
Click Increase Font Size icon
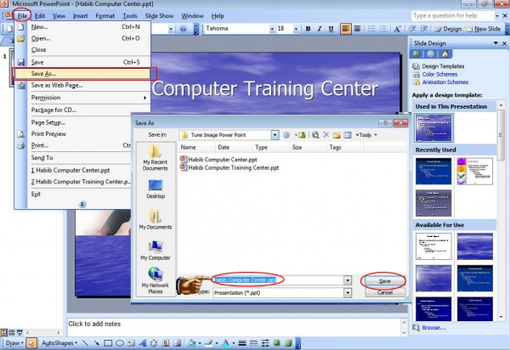point(397,29)
